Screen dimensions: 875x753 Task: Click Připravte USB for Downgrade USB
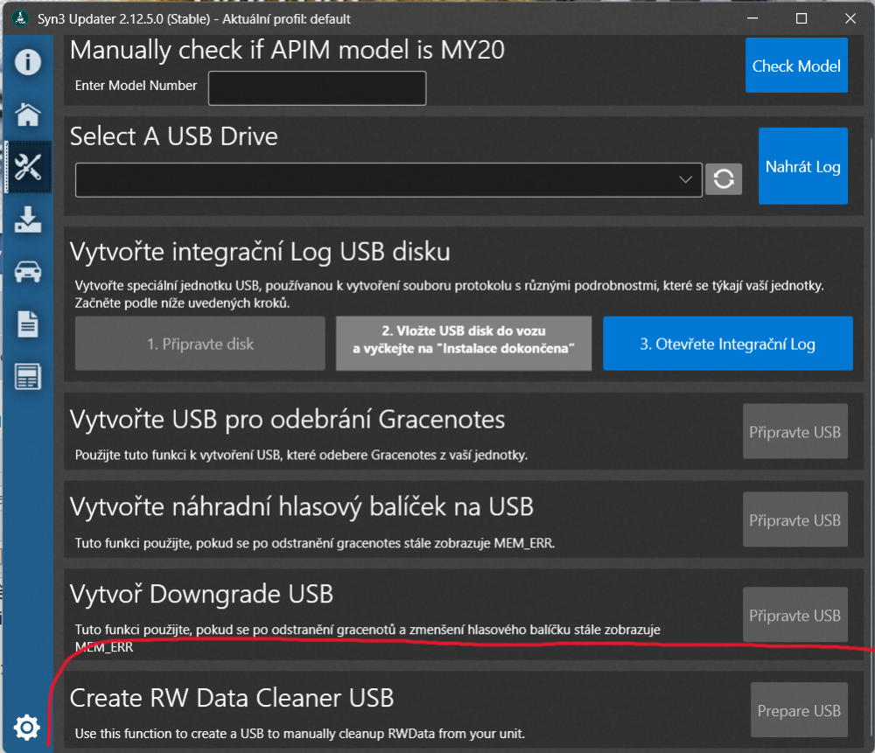(x=794, y=615)
